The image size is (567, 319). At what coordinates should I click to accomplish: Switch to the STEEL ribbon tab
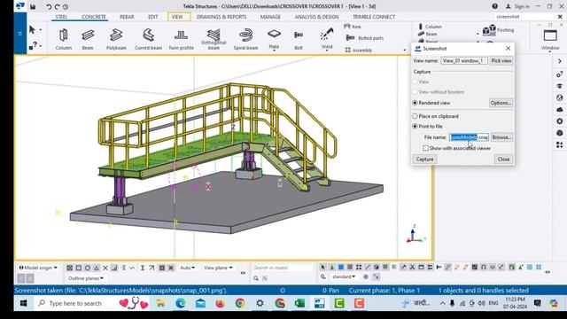61,17
